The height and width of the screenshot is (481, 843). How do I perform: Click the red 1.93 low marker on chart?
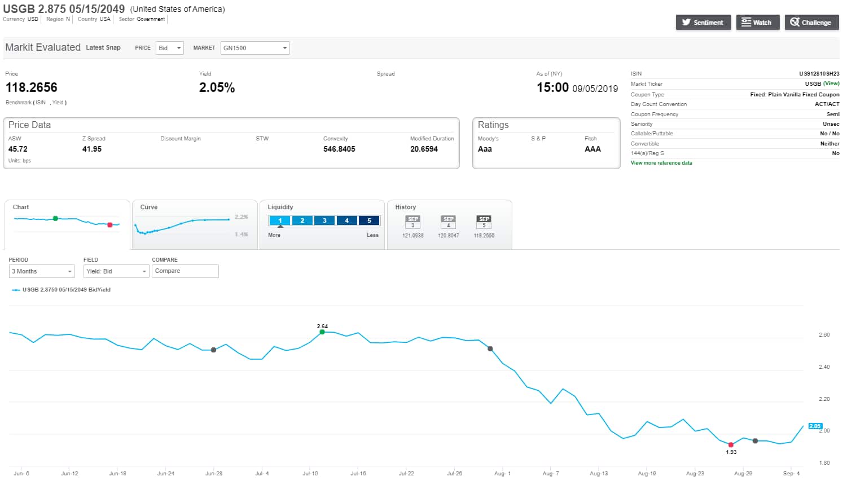point(731,445)
